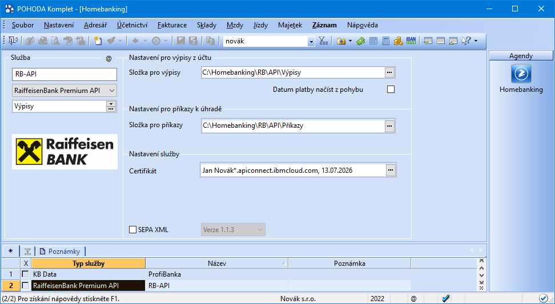Click the @ indicator in the status bar
Screen dimensions: 555x304
point(413,299)
